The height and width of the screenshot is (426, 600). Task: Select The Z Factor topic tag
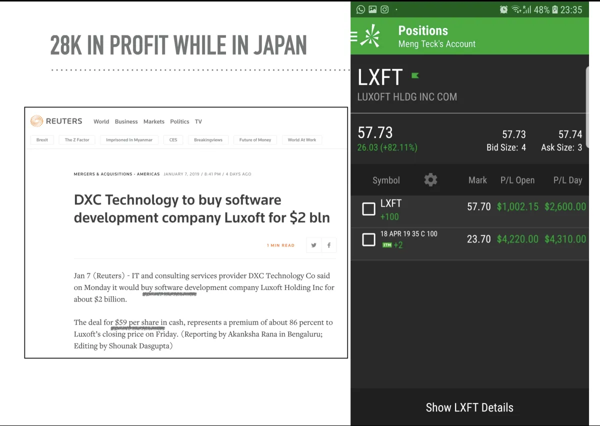pyautogui.click(x=77, y=140)
